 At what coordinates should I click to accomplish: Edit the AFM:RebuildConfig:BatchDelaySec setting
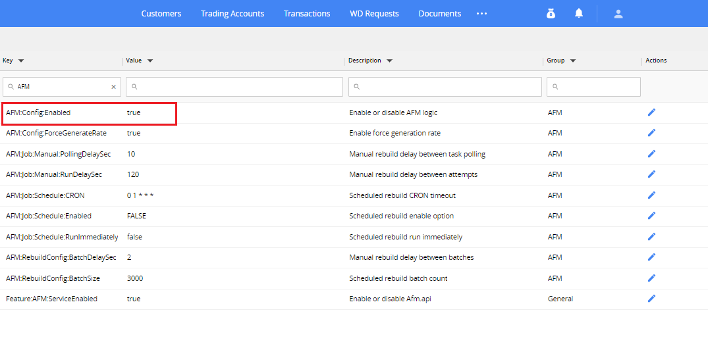(x=651, y=257)
